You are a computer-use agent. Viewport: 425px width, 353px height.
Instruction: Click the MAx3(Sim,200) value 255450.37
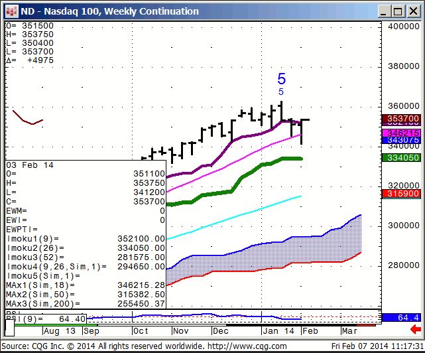141,303
